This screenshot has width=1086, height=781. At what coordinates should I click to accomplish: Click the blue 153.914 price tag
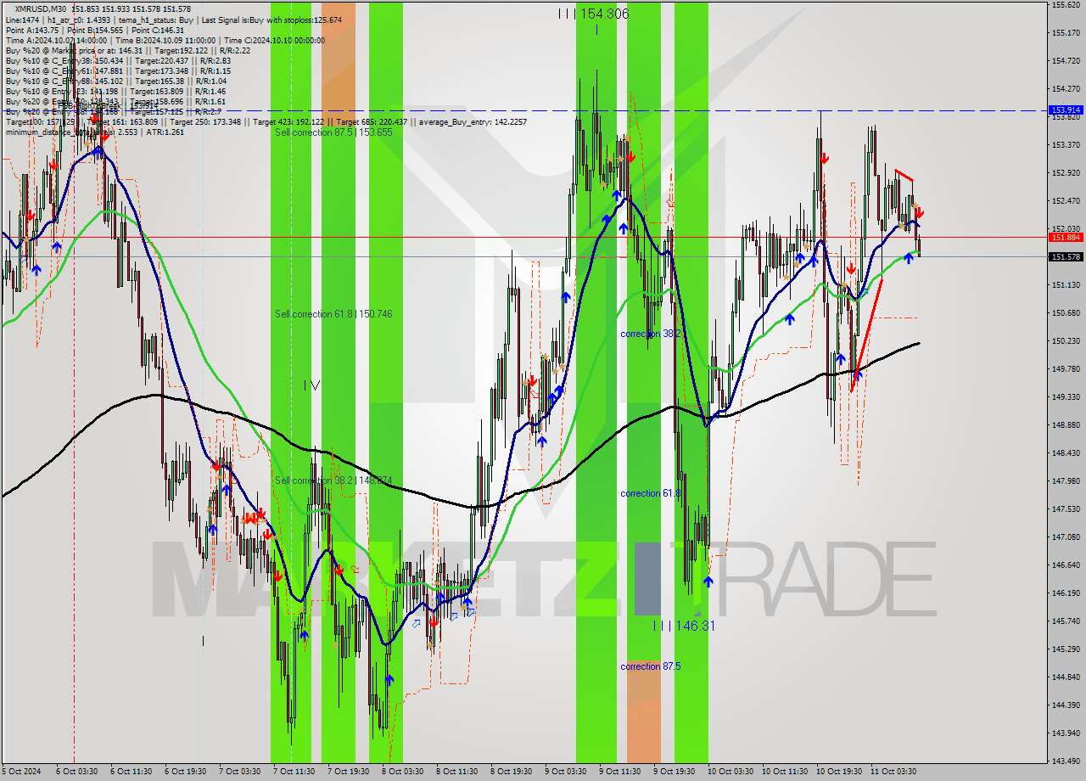tap(1066, 110)
